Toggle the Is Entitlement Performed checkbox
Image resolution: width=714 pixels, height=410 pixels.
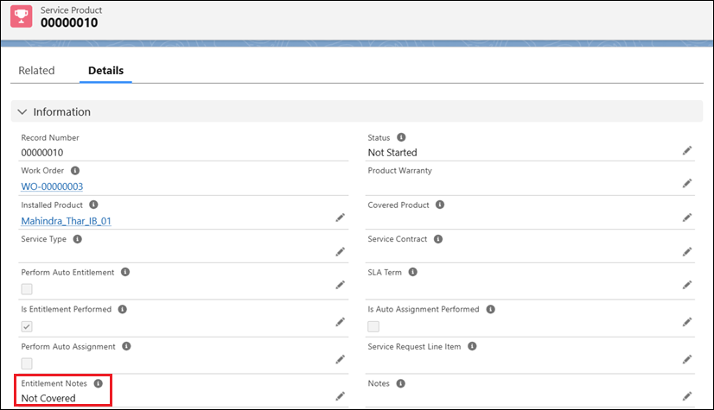(x=27, y=326)
